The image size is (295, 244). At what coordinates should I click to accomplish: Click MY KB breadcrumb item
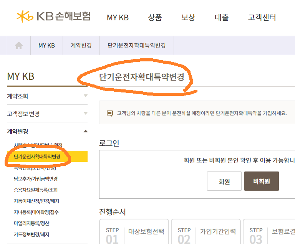pos(46,46)
